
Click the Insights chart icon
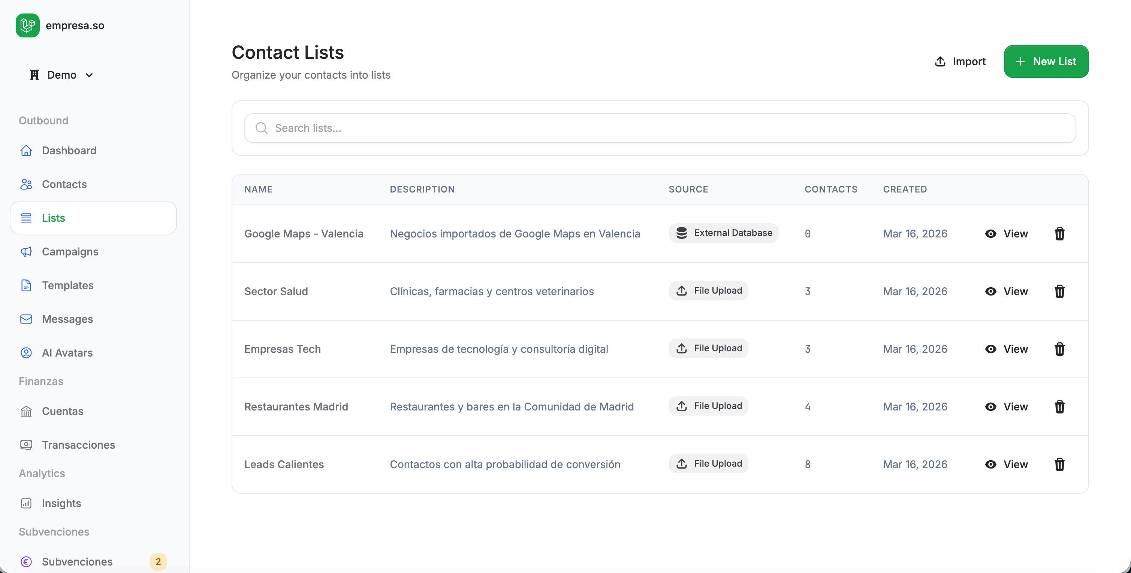pyautogui.click(x=26, y=503)
